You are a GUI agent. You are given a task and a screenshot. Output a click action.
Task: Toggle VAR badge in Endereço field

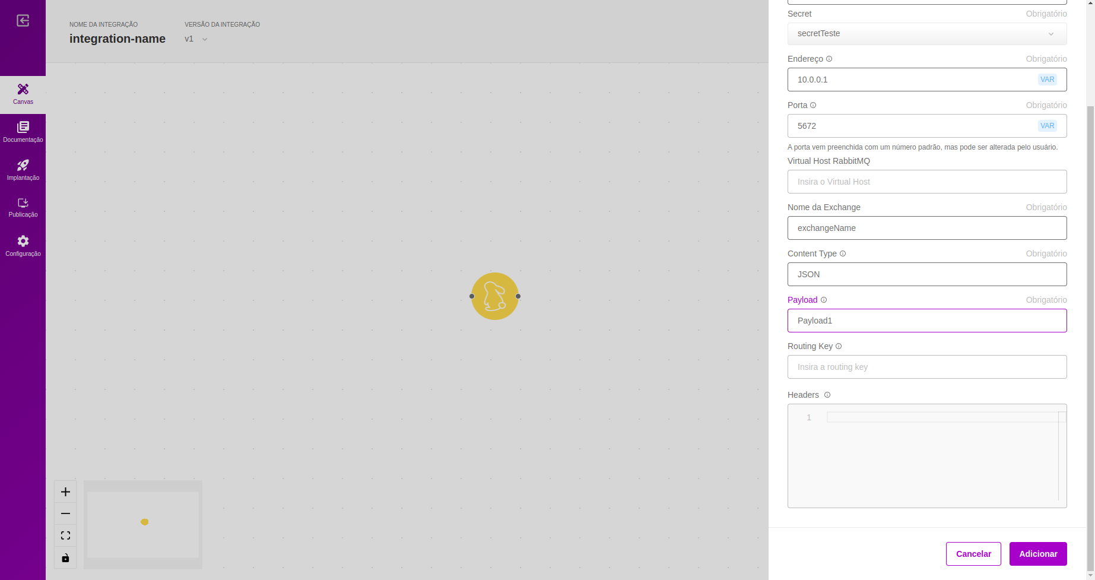(x=1047, y=80)
